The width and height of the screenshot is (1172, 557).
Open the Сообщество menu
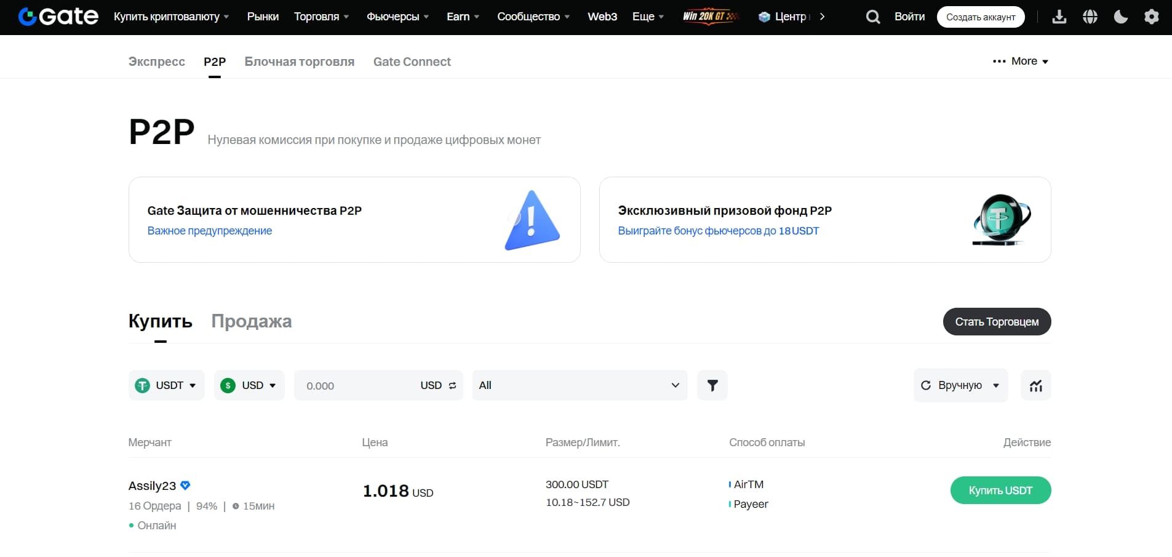[533, 17]
